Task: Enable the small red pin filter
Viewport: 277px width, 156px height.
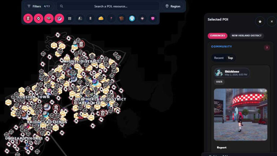Action: 111,18
